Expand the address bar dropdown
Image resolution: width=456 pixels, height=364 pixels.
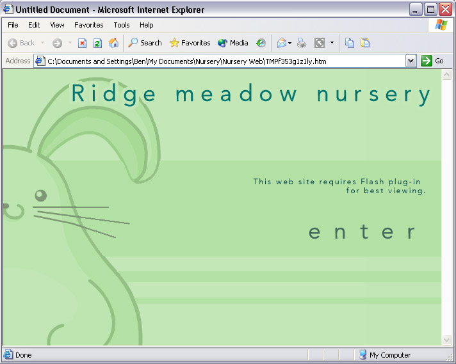[411, 61]
